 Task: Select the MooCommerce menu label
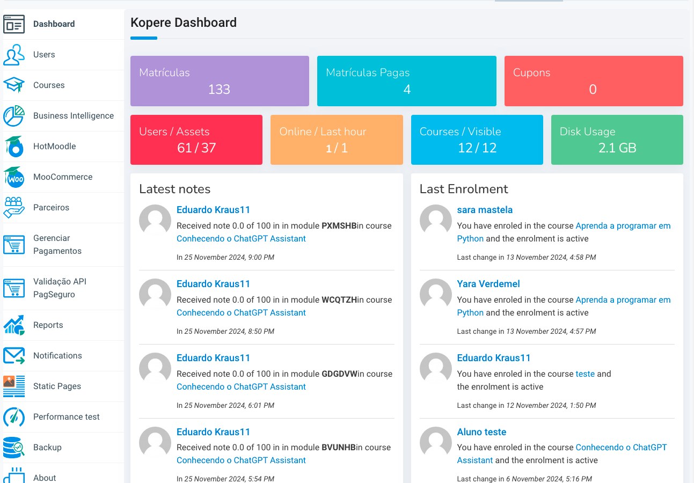(x=63, y=177)
